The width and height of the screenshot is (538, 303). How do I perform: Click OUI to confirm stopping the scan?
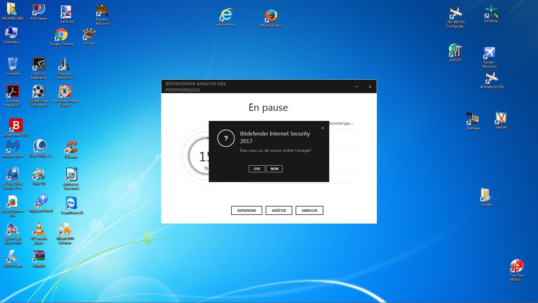[x=257, y=169]
